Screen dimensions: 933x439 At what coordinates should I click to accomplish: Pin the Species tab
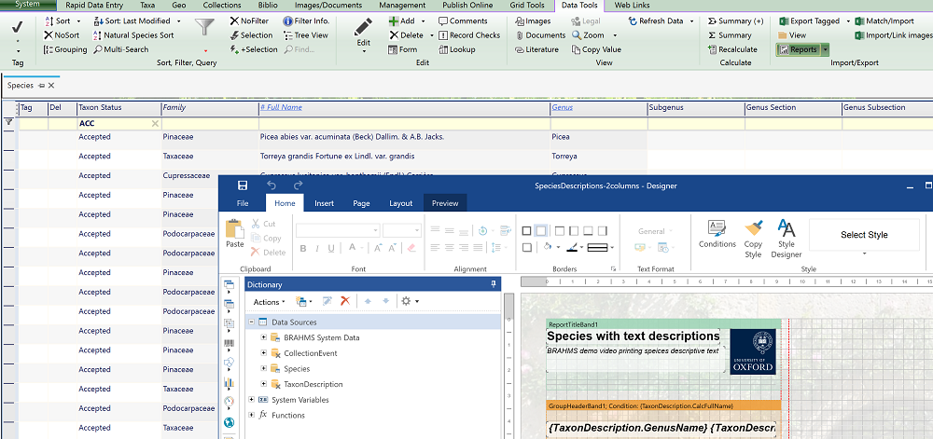pyautogui.click(x=42, y=86)
